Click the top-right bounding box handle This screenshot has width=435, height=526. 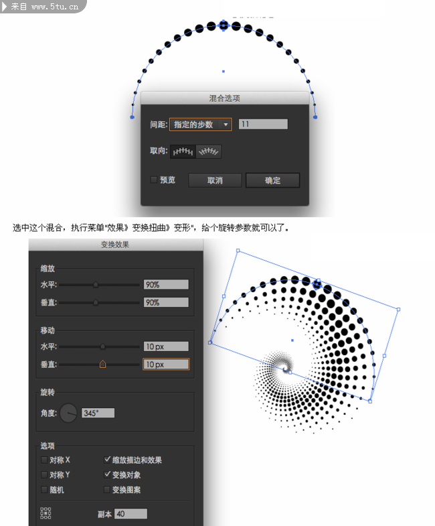pyautogui.click(x=398, y=310)
